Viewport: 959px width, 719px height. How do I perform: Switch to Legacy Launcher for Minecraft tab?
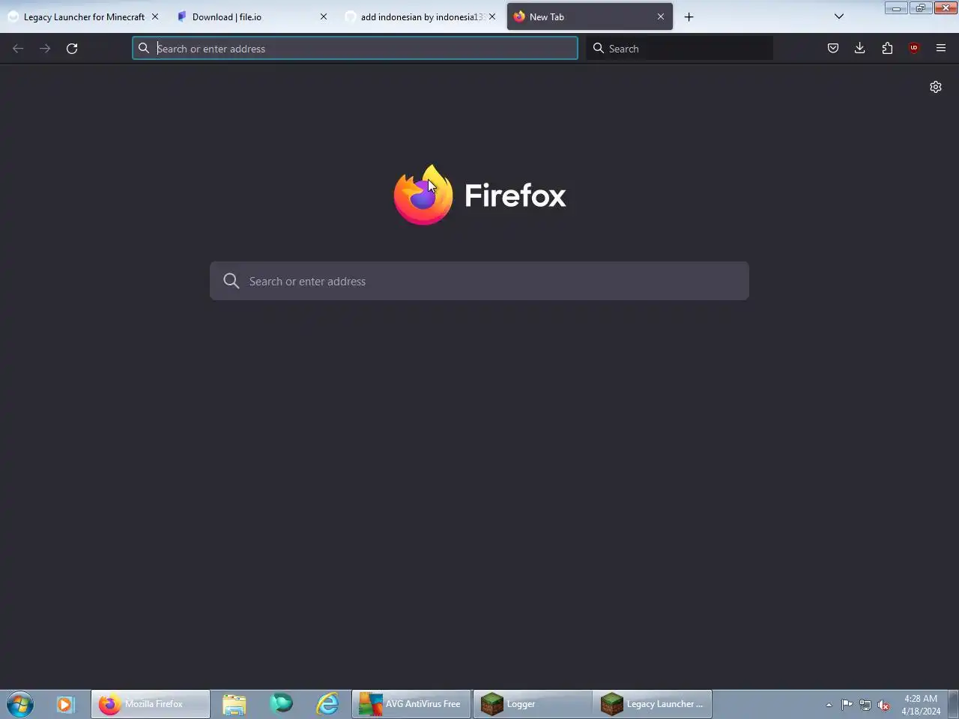coord(84,16)
